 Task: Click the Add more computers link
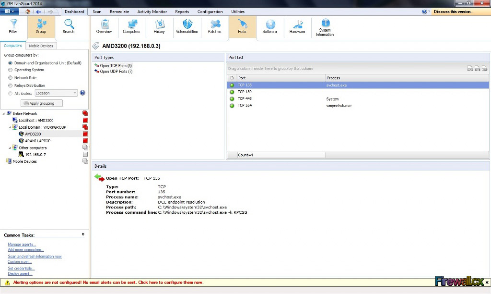(x=26, y=250)
